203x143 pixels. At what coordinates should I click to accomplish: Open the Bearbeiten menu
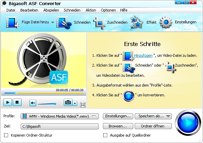(x=29, y=10)
